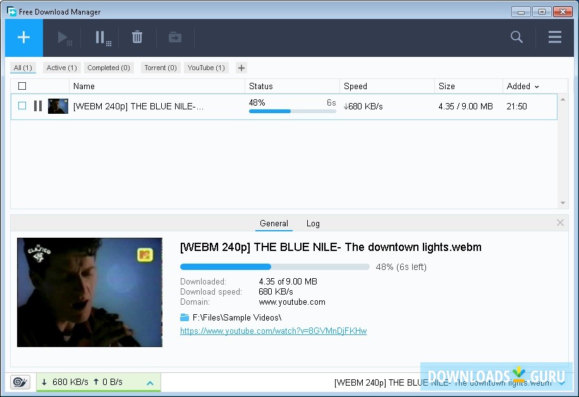
Task: Add a new download with plus button
Action: point(23,38)
